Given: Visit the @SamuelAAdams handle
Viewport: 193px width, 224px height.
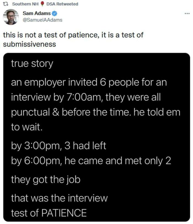Looking at the screenshot, I should (43, 20).
